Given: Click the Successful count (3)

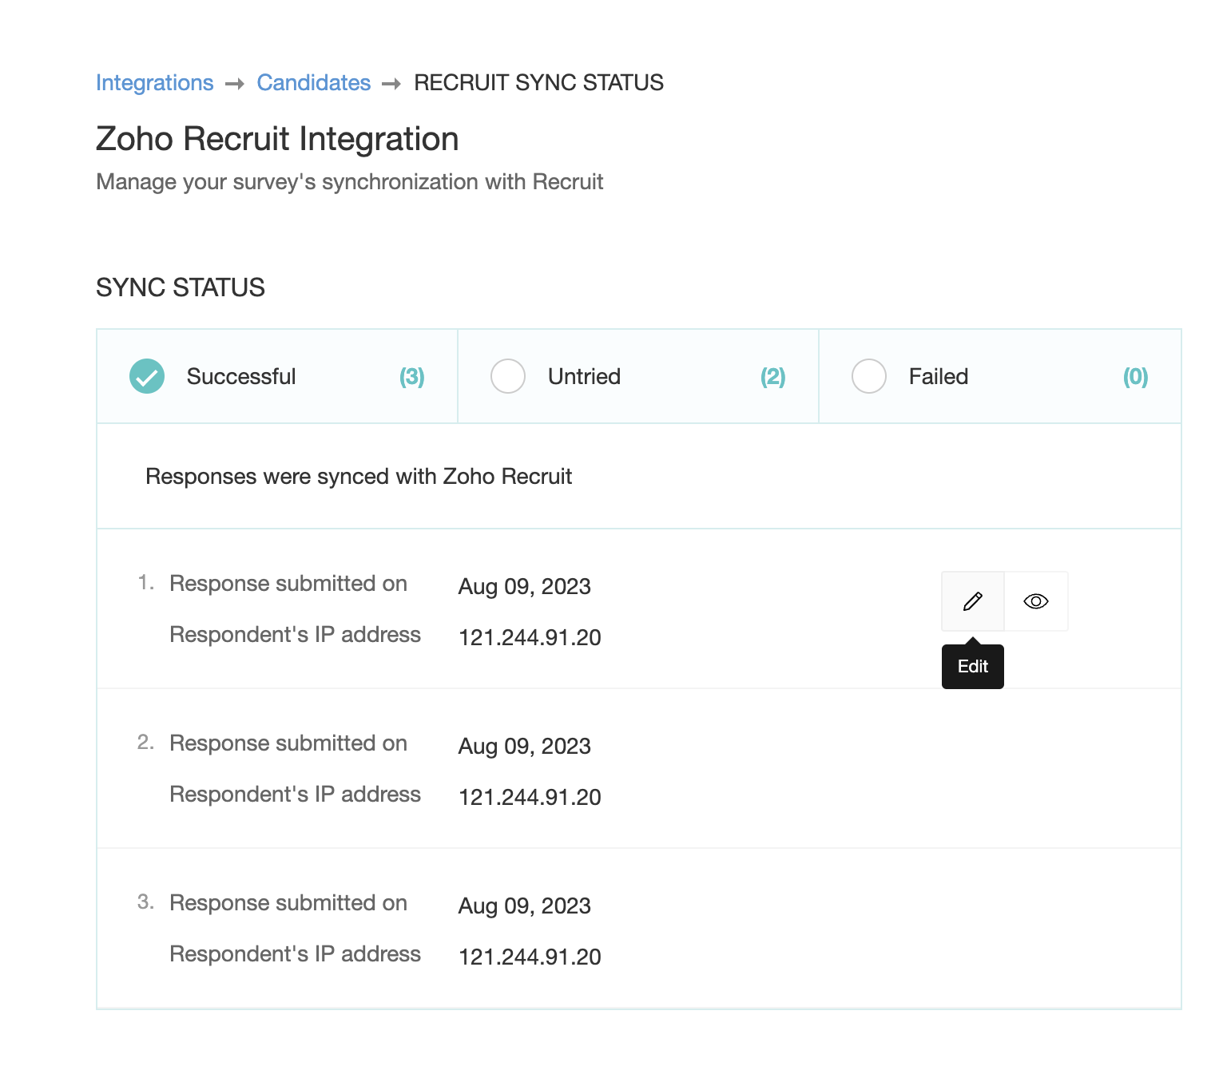Looking at the screenshot, I should tap(411, 377).
